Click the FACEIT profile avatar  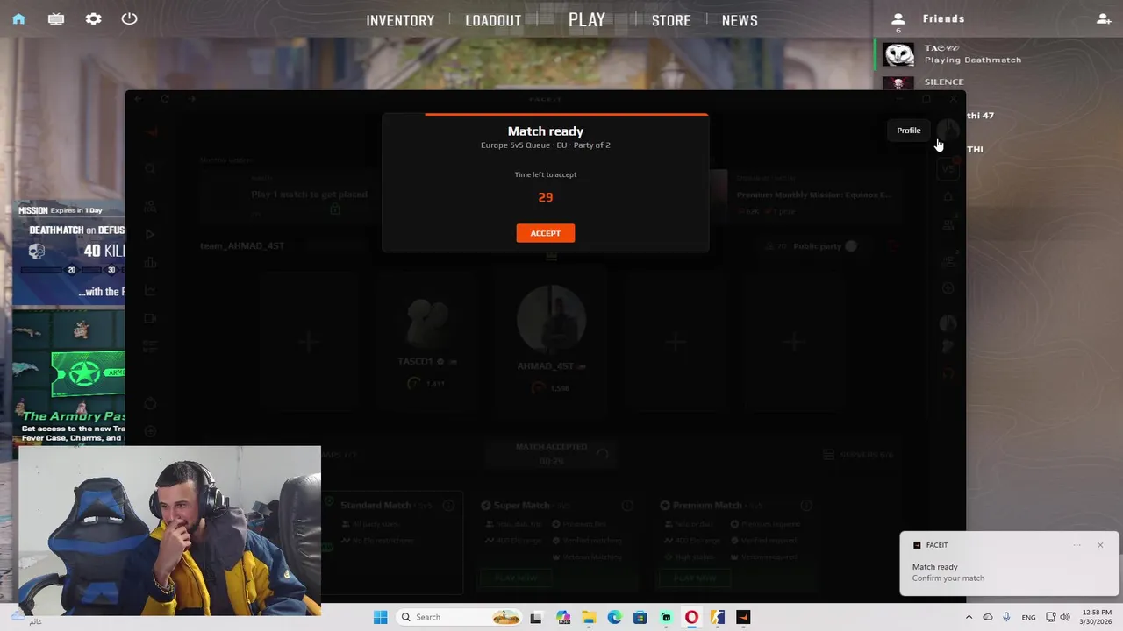(x=948, y=130)
